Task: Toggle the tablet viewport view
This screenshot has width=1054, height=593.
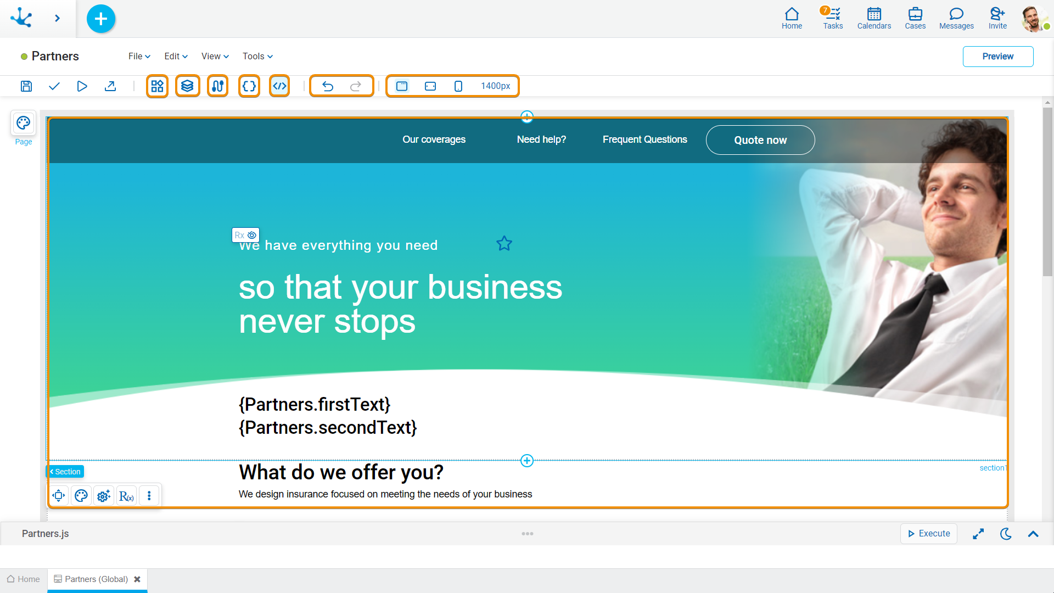Action: (x=431, y=86)
